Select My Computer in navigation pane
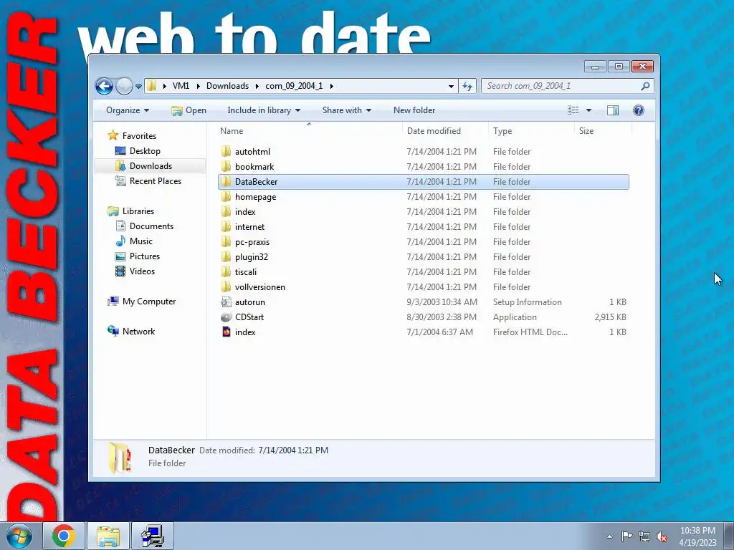This screenshot has width=734, height=550. coord(149,301)
